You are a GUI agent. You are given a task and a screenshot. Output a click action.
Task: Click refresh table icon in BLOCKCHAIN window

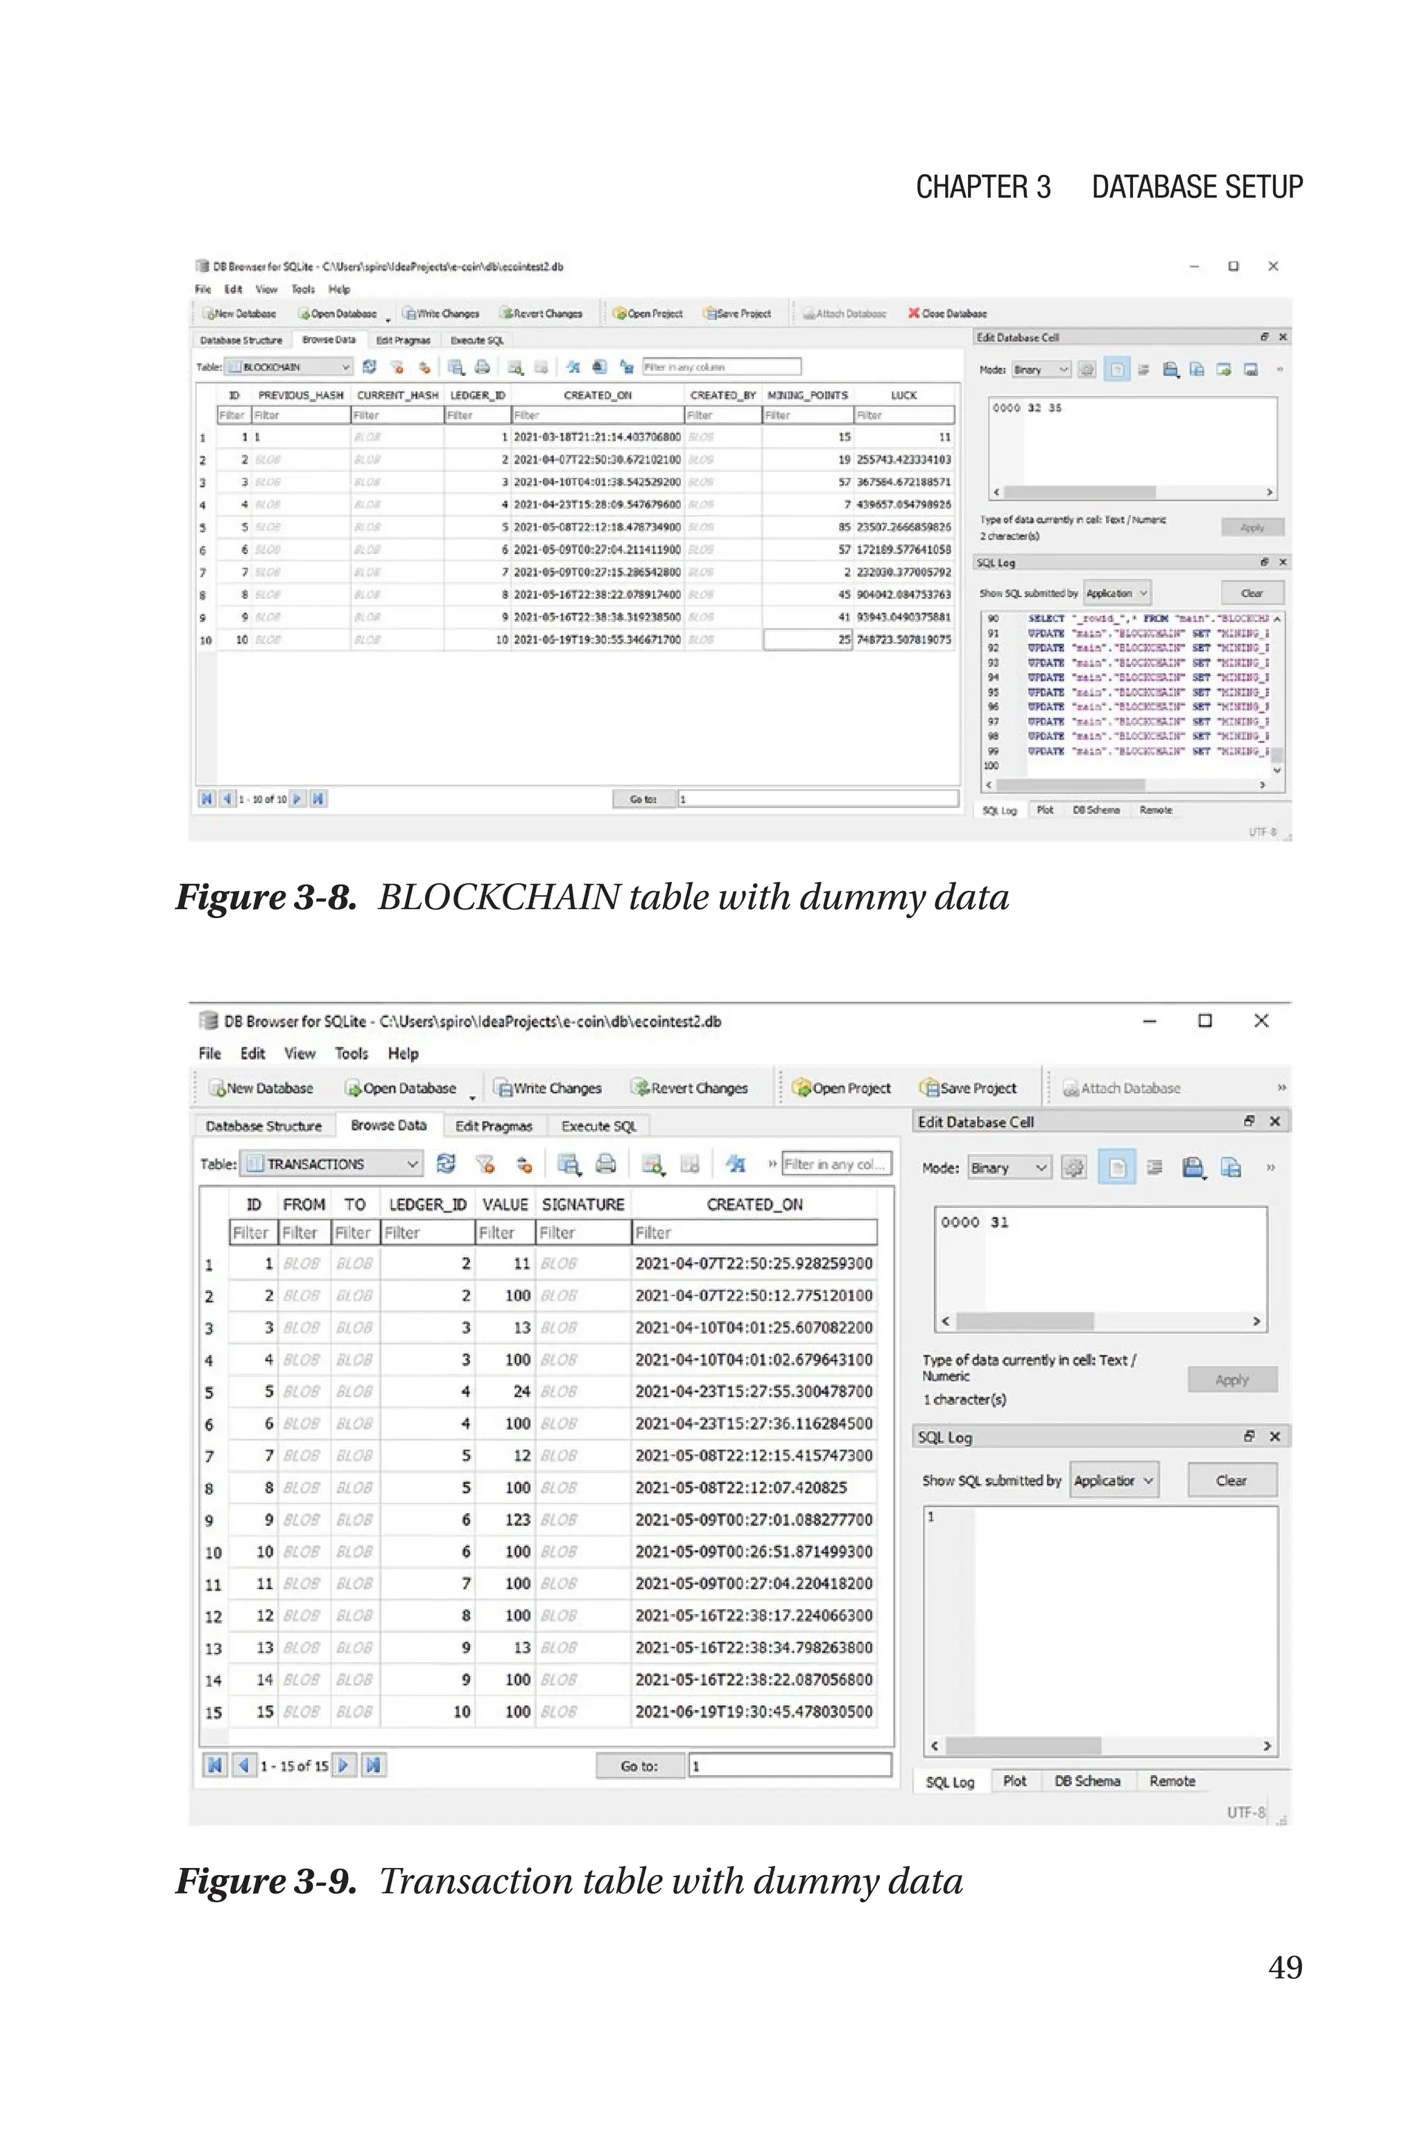pyautogui.click(x=370, y=367)
